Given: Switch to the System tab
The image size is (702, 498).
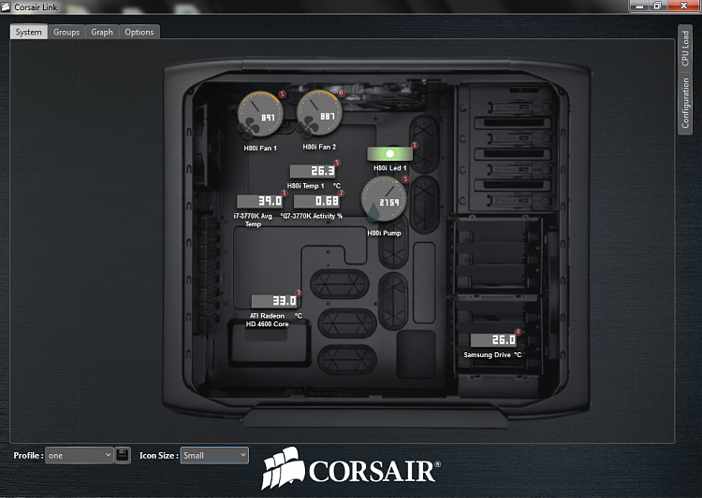Looking at the screenshot, I should point(29,32).
